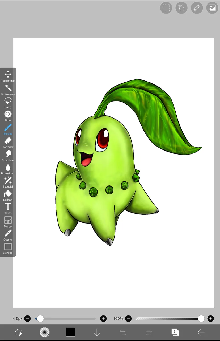Screen dimensions: 220x341
Task: Select the Borrosidad blur tool
Action: click(x=8, y=169)
